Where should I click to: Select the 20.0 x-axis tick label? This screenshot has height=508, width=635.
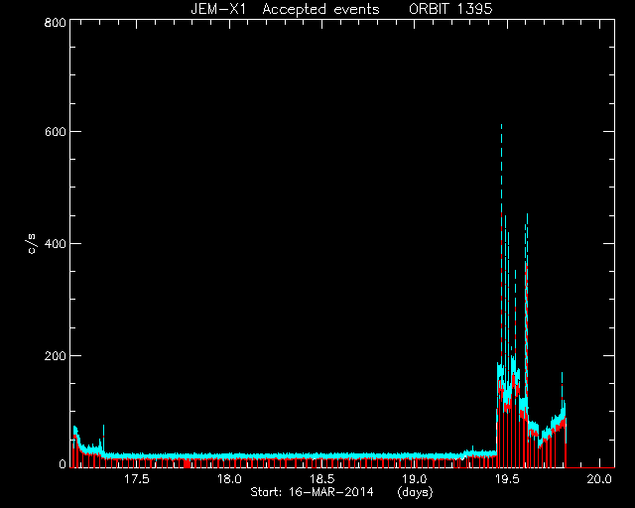click(x=599, y=479)
